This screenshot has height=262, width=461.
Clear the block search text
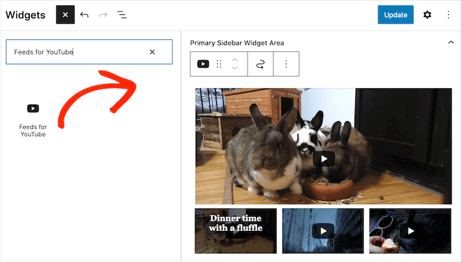click(152, 52)
